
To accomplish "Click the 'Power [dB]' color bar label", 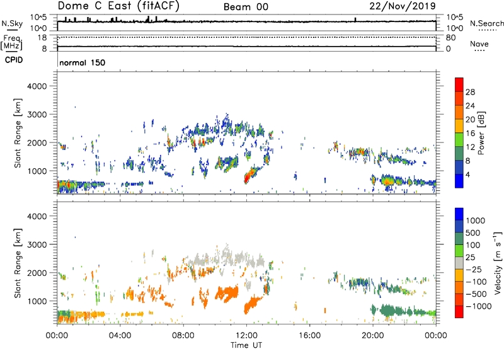I will click(x=481, y=133).
